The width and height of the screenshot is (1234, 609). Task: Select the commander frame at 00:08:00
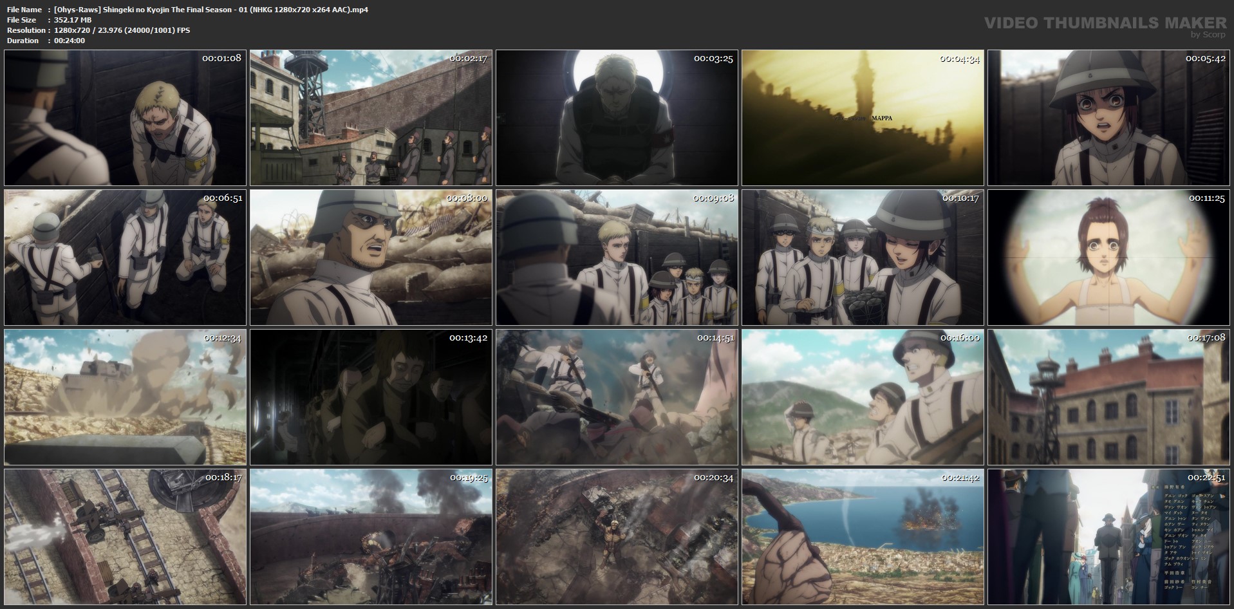pyautogui.click(x=371, y=258)
